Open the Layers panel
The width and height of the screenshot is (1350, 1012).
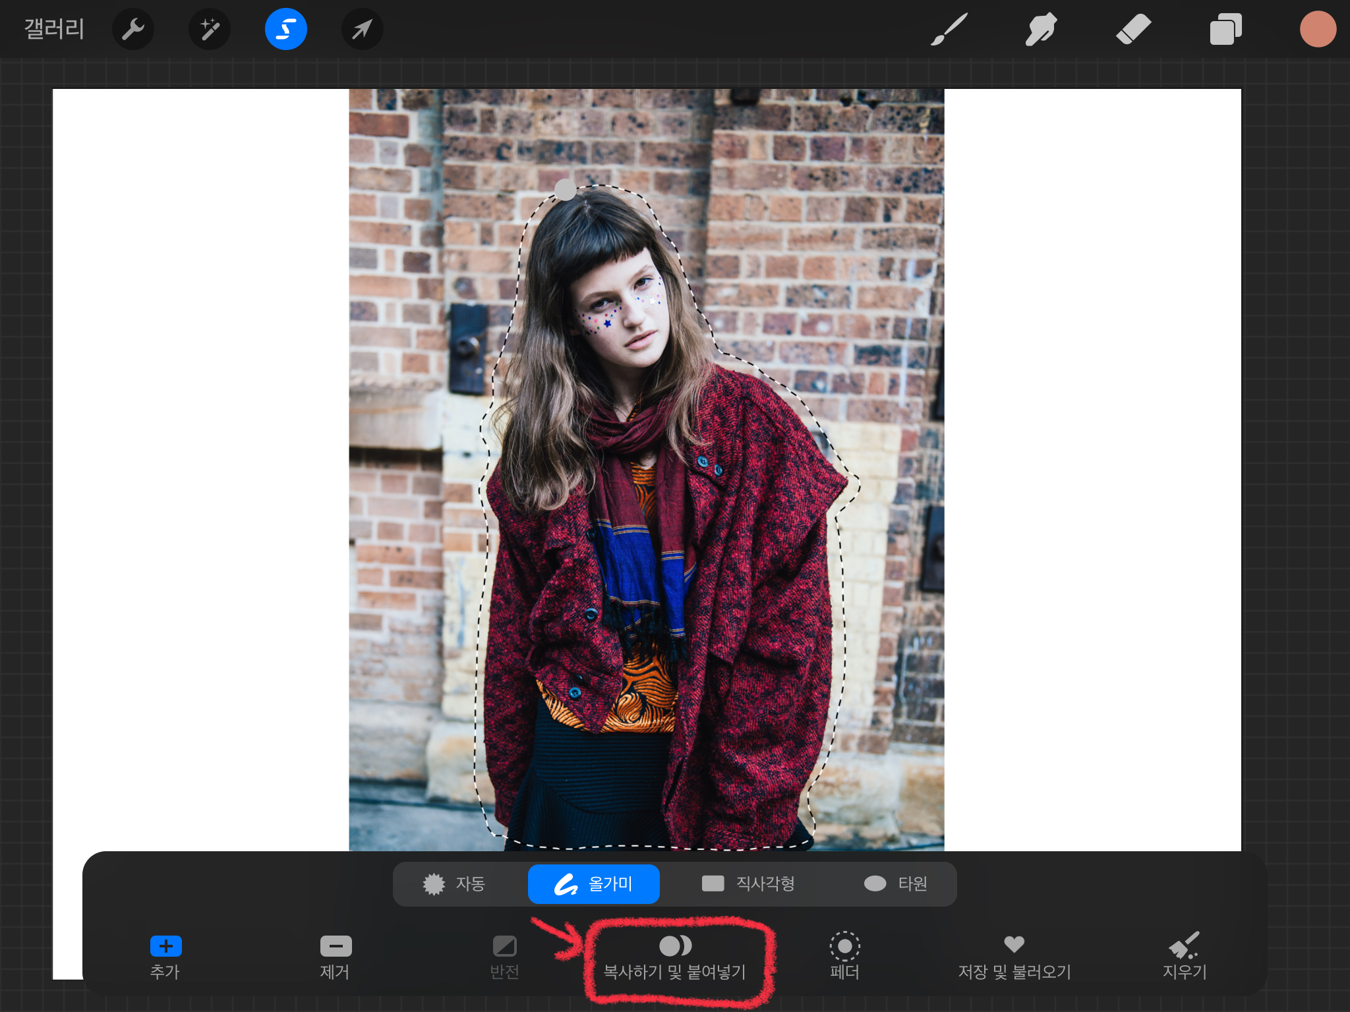[1225, 30]
